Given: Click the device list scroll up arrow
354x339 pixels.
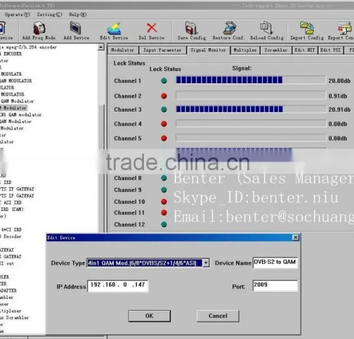Looking at the screenshot, I should 101,47.
